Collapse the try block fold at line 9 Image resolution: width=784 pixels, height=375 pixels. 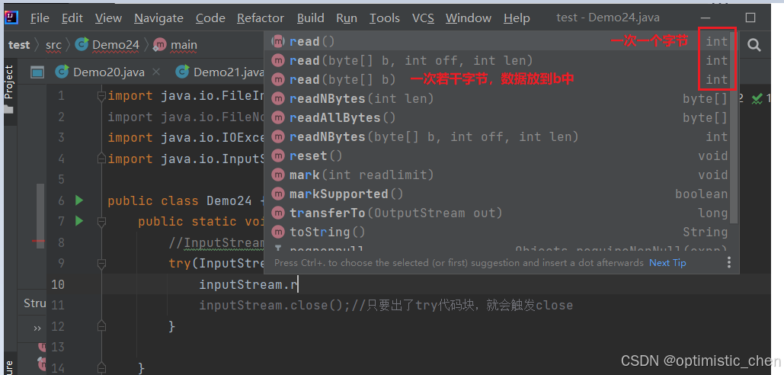click(101, 264)
